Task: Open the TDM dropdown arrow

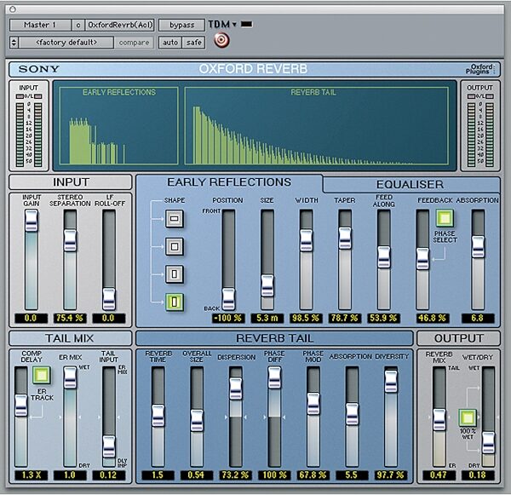Action: pyautogui.click(x=234, y=25)
